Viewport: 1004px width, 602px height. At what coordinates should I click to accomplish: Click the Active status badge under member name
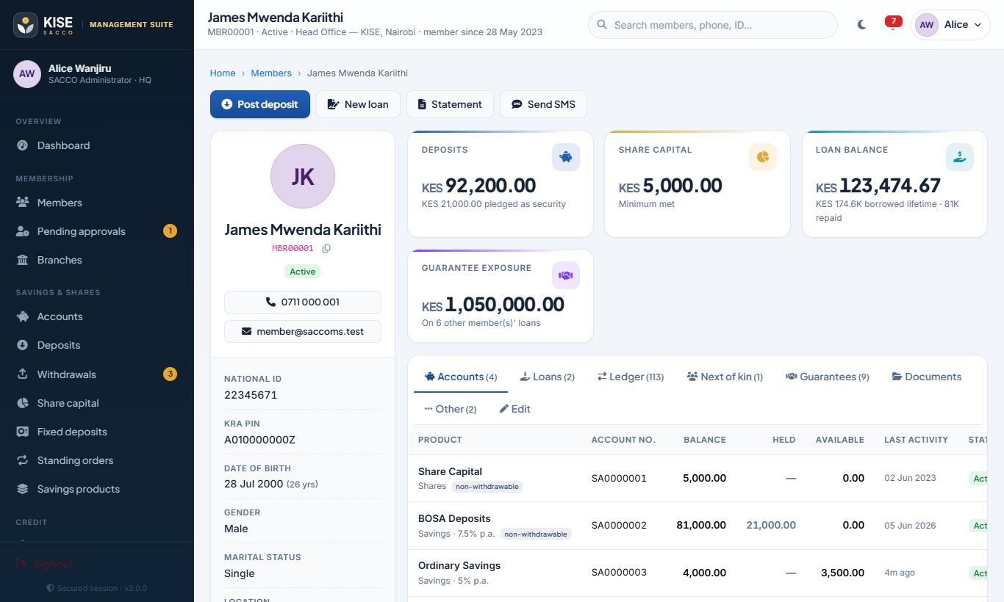(x=303, y=272)
